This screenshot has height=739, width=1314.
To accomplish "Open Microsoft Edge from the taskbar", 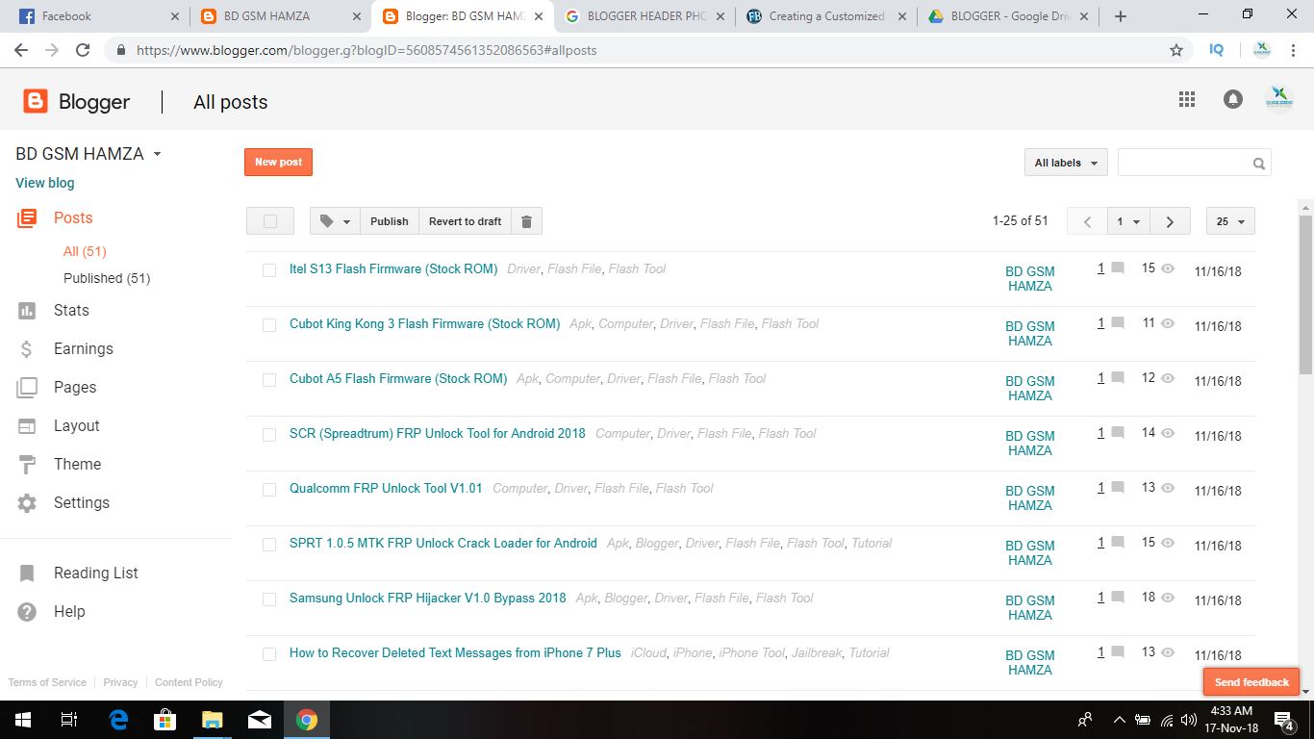I will 118,720.
